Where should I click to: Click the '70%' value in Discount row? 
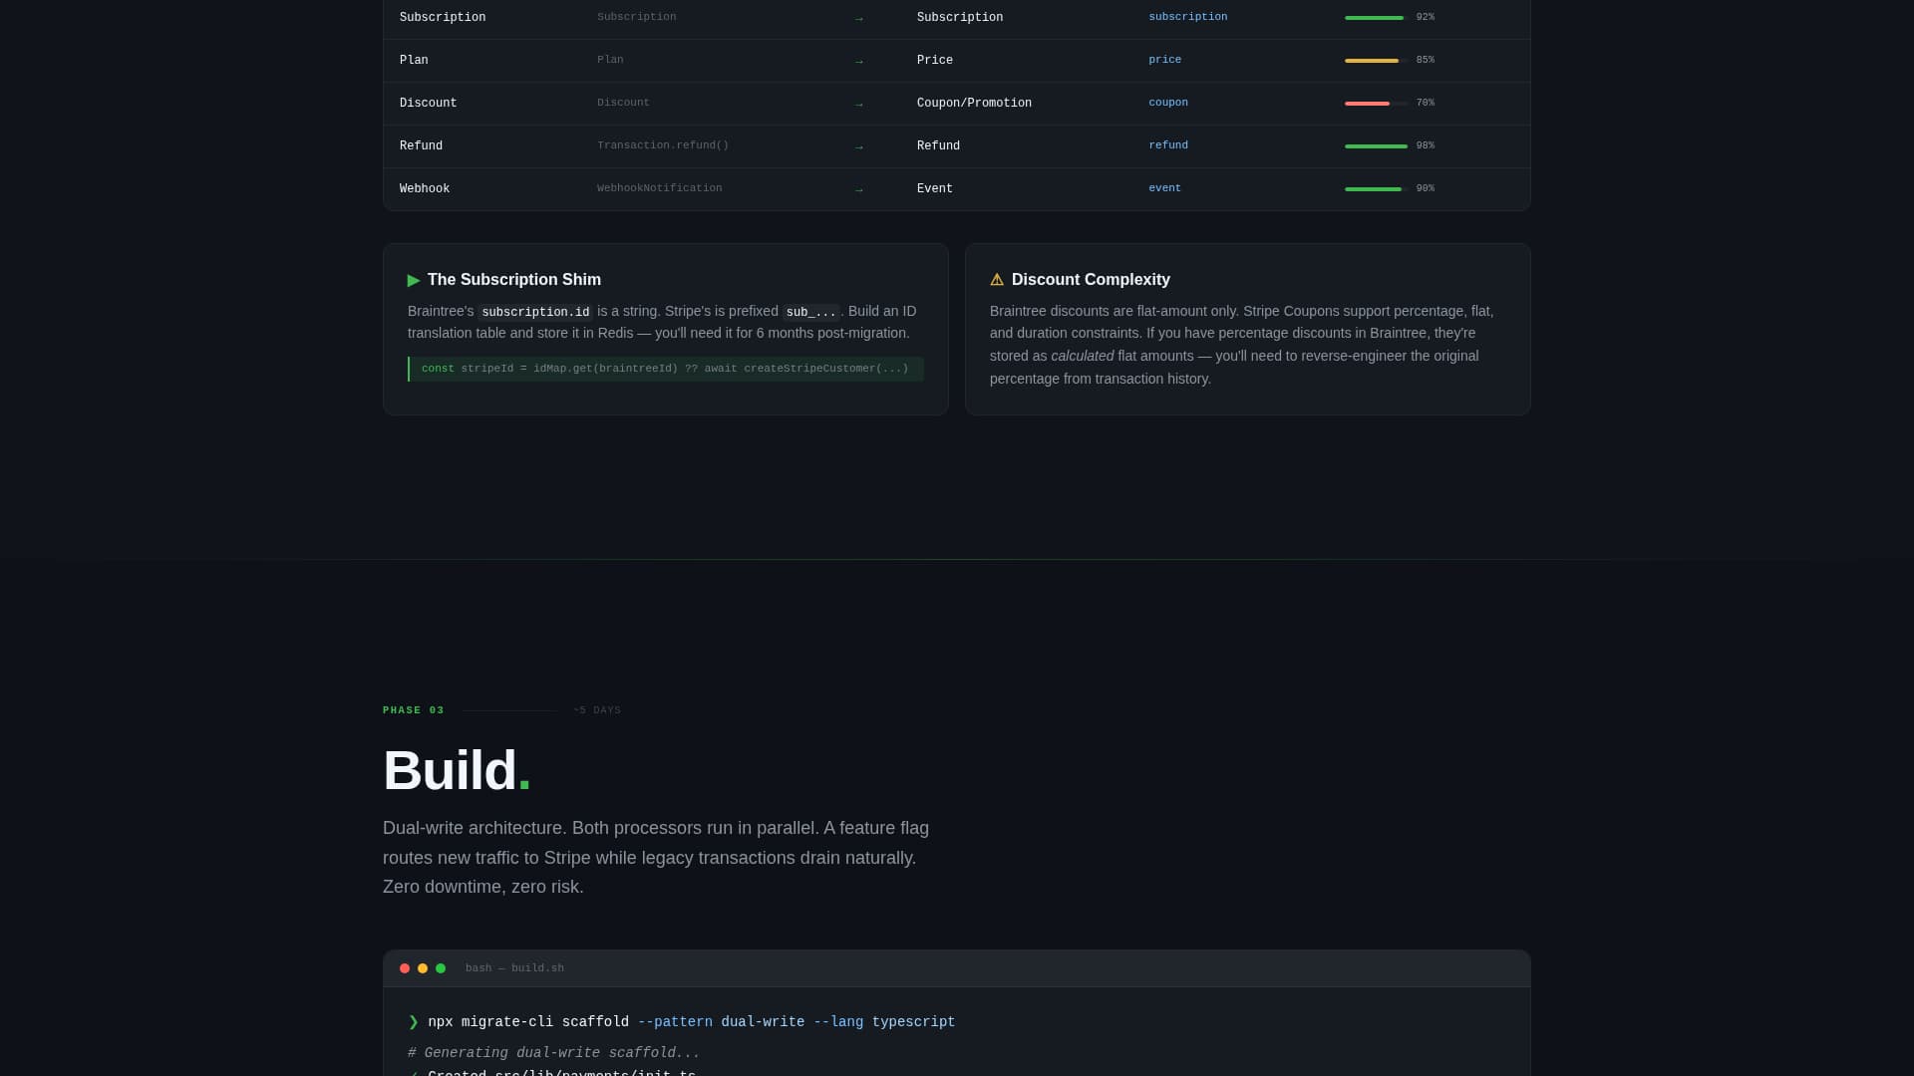(x=1426, y=103)
